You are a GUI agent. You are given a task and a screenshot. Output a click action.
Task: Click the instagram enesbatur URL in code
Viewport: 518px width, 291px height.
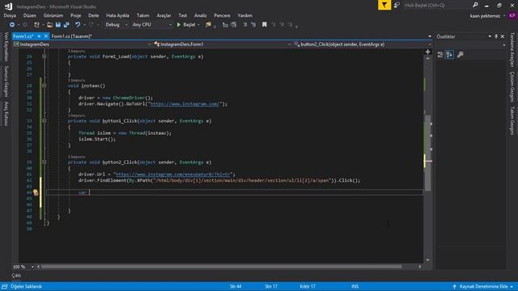click(172, 175)
